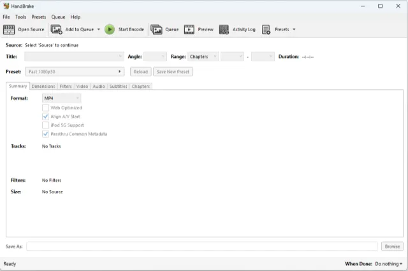
Task: Switch to the Video tab
Action: [82, 86]
